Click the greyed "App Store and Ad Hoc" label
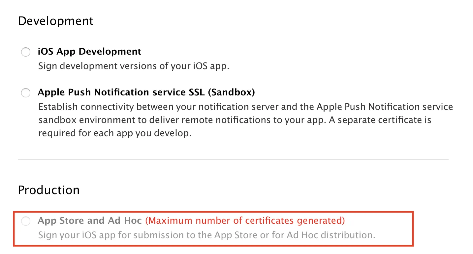The image size is (473, 254). tap(90, 220)
